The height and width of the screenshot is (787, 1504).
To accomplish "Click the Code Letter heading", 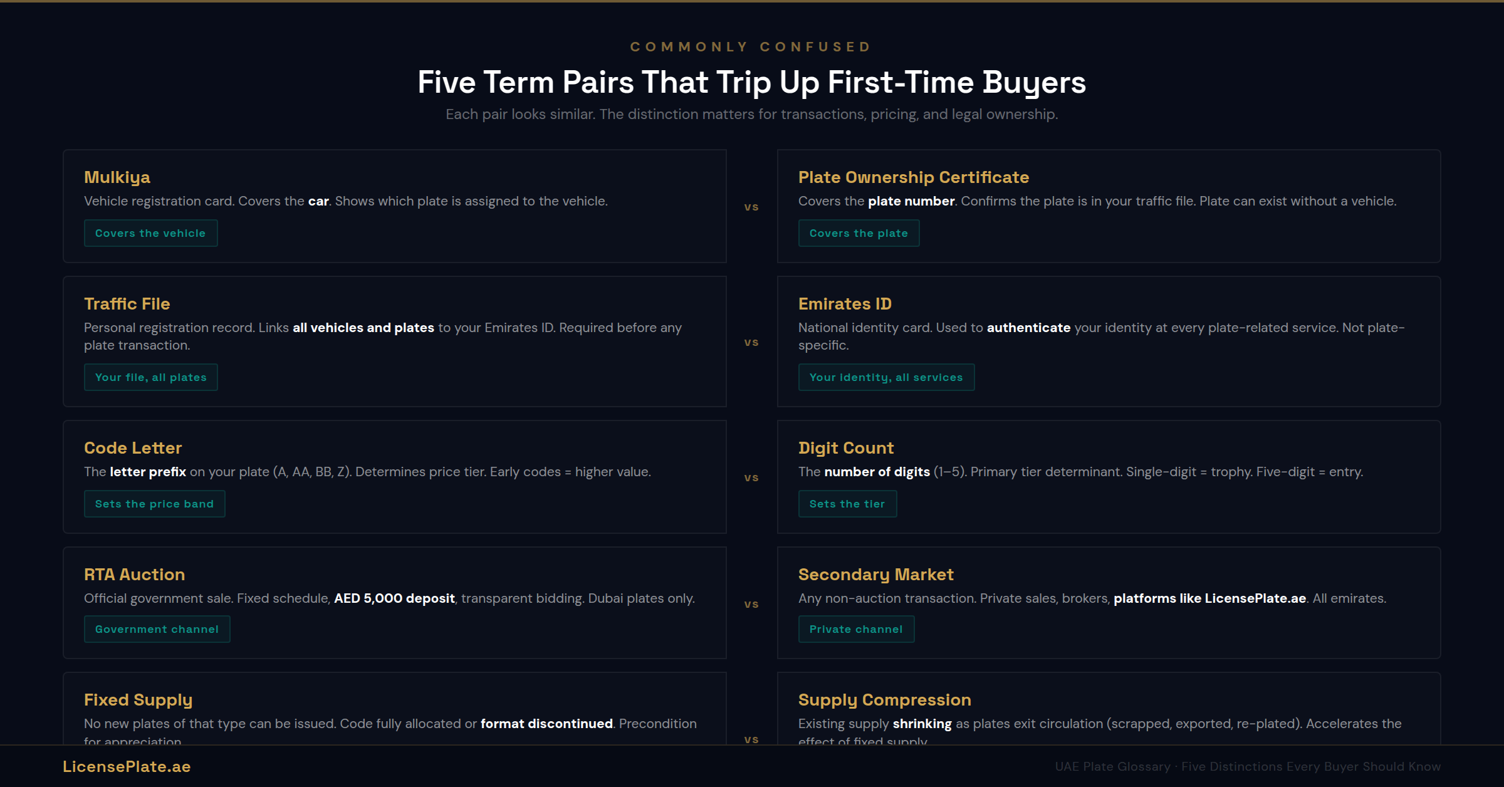I will [x=133, y=448].
